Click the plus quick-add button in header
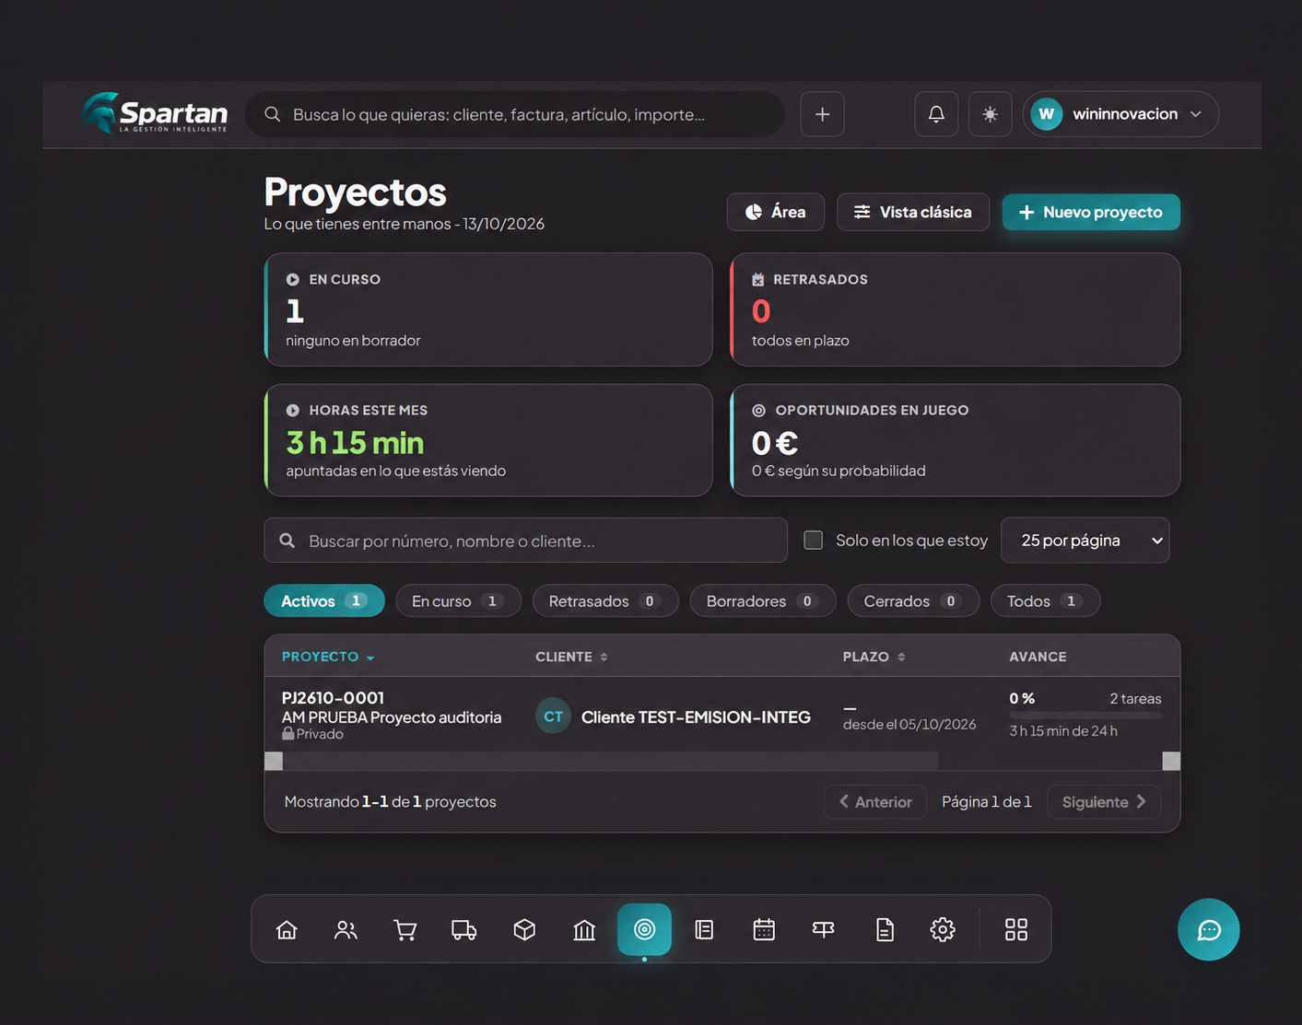The width and height of the screenshot is (1302, 1025). pyautogui.click(x=823, y=114)
